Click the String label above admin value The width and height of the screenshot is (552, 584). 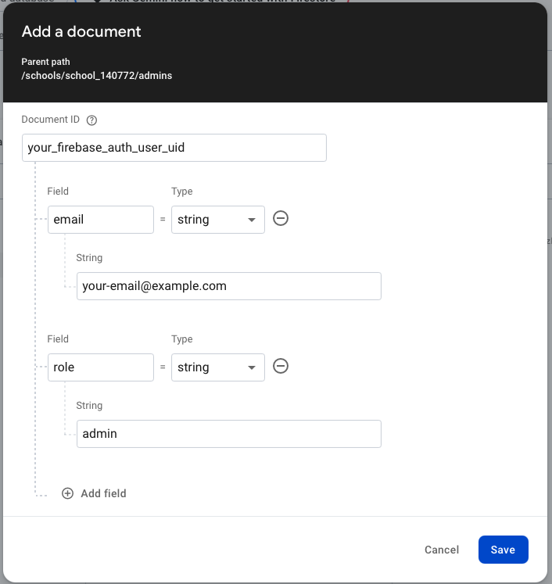pyautogui.click(x=89, y=406)
